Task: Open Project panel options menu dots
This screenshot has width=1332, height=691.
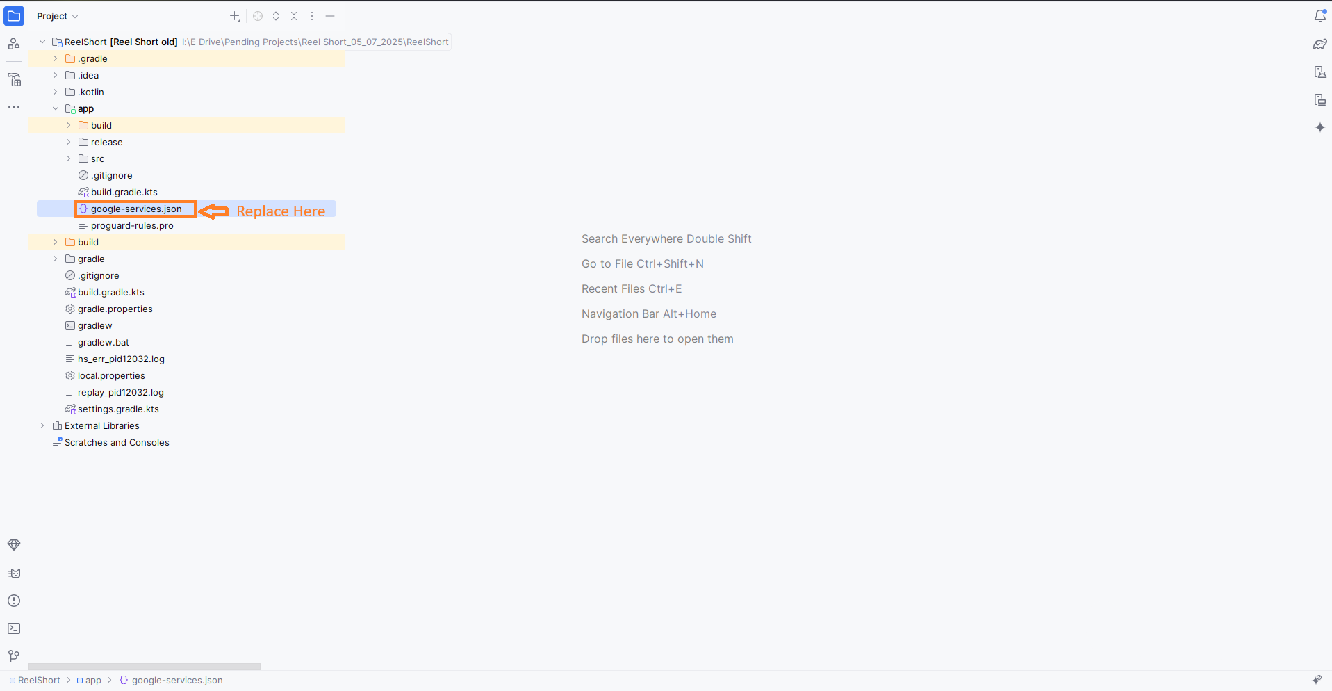Action: point(312,16)
